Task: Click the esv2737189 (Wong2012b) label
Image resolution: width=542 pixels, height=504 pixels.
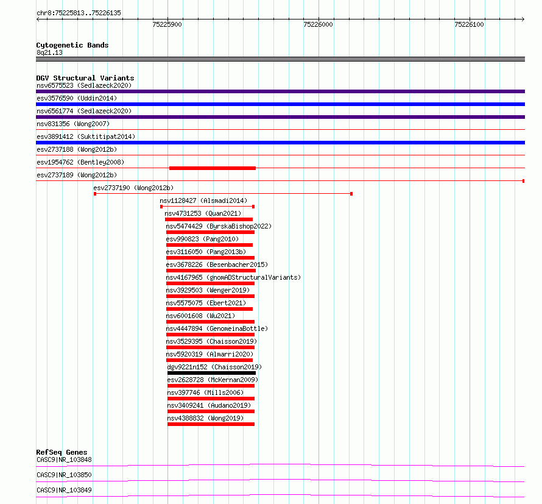Action: [x=77, y=175]
